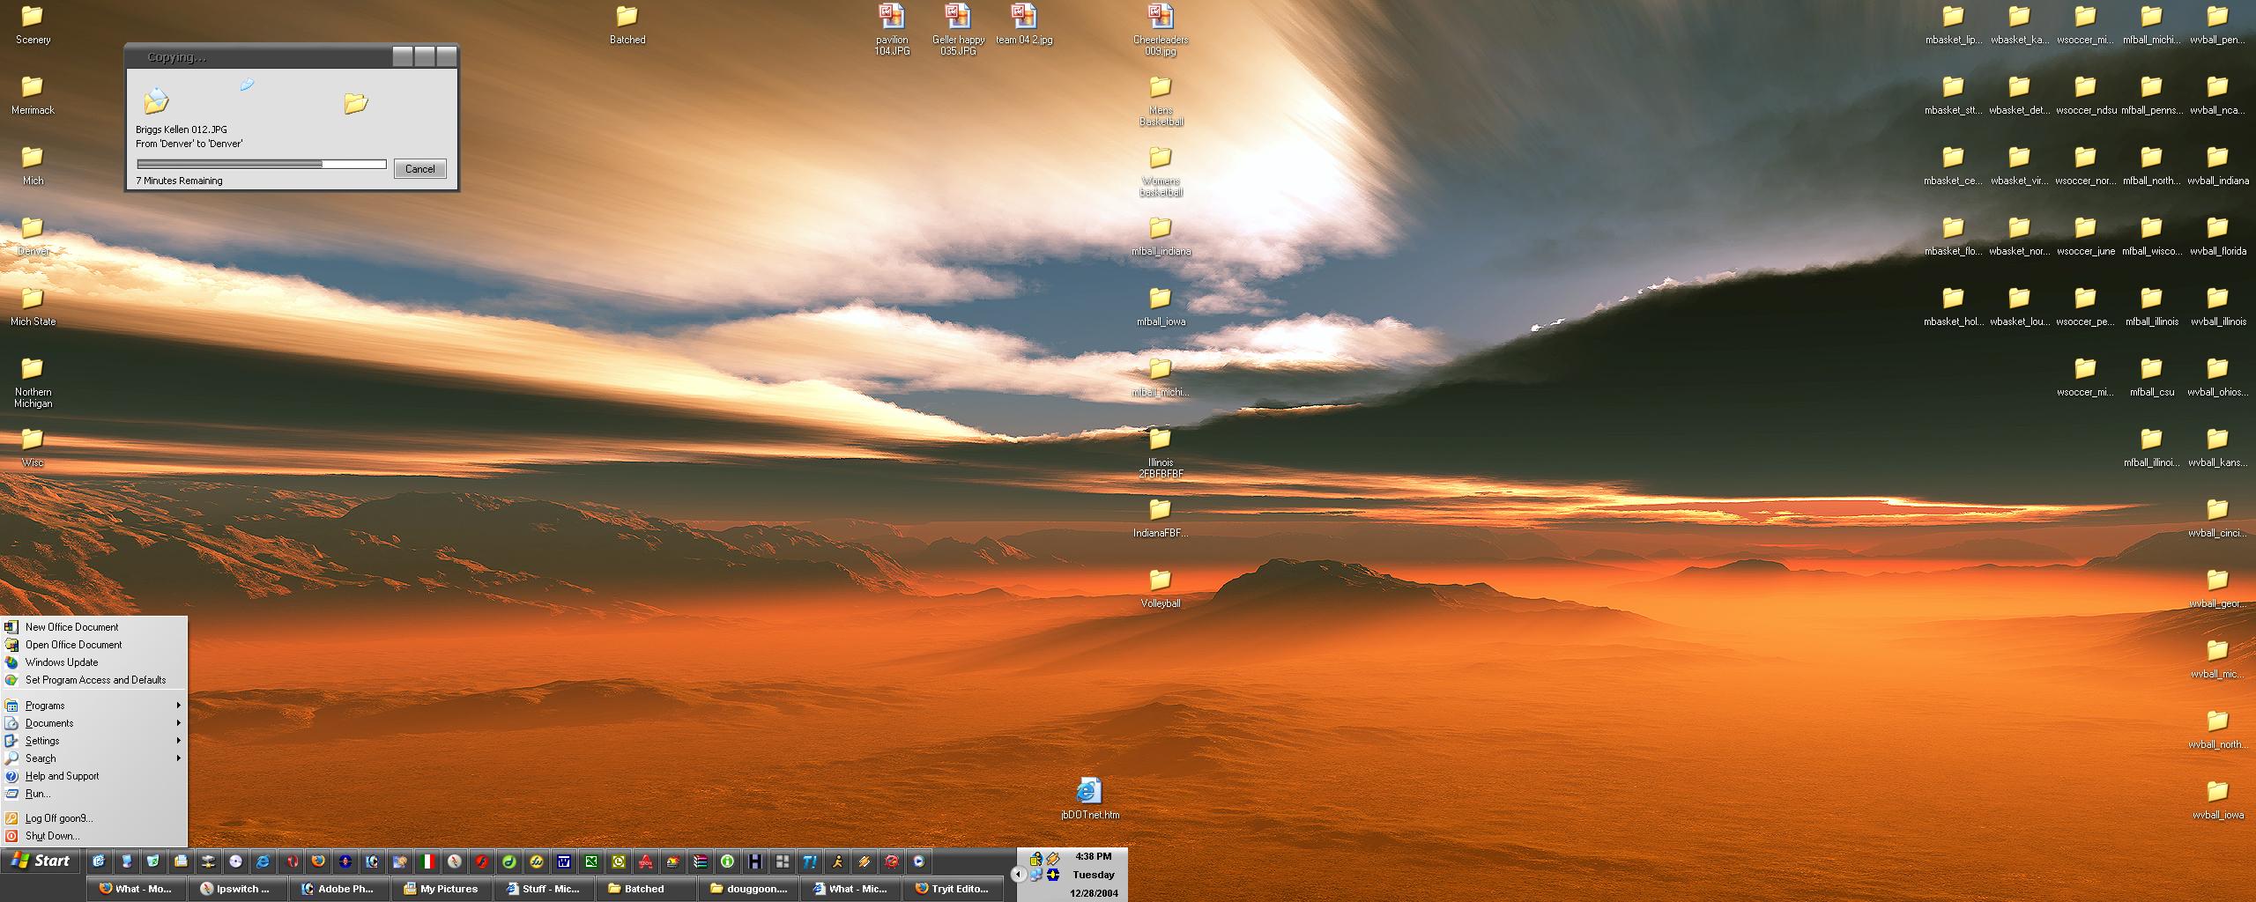Switch to the My Pictures taskbar window

pyautogui.click(x=441, y=889)
